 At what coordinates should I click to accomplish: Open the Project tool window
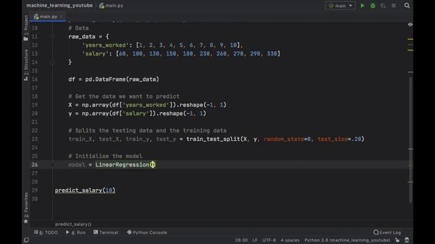[x=26, y=28]
